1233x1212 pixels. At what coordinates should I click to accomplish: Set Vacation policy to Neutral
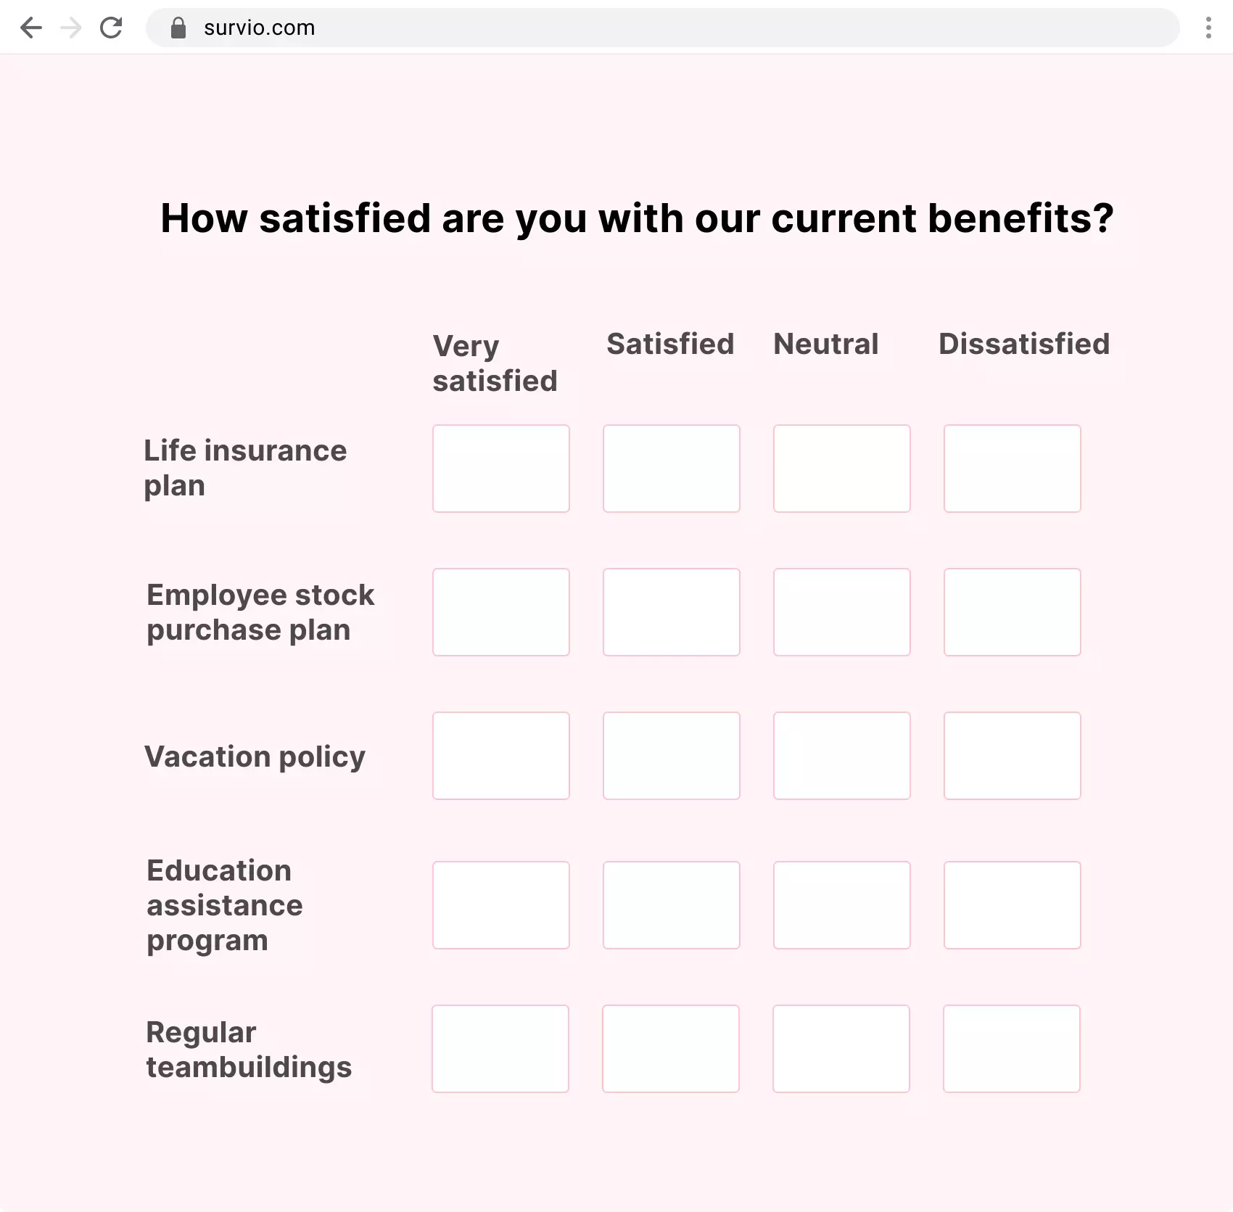click(x=841, y=756)
